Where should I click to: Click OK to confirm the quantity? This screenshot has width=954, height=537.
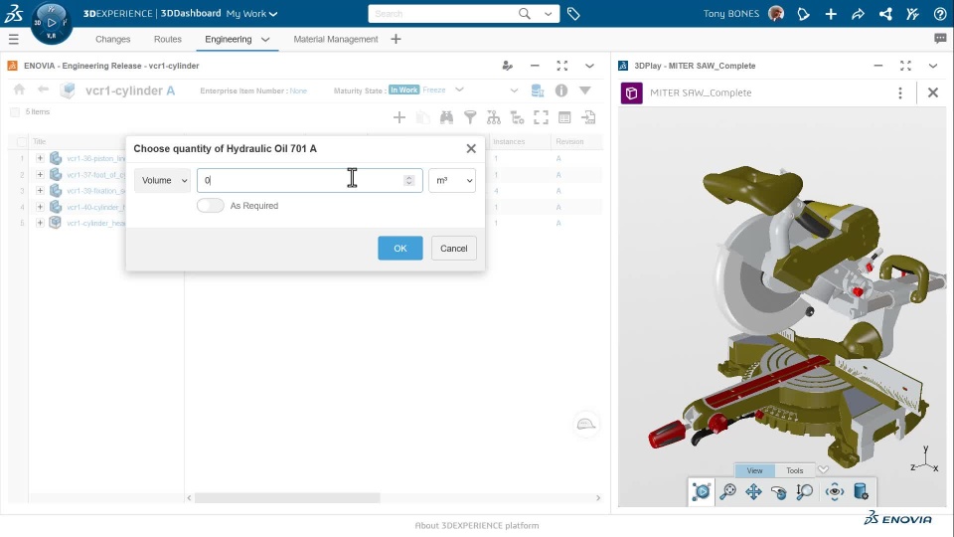coord(399,249)
